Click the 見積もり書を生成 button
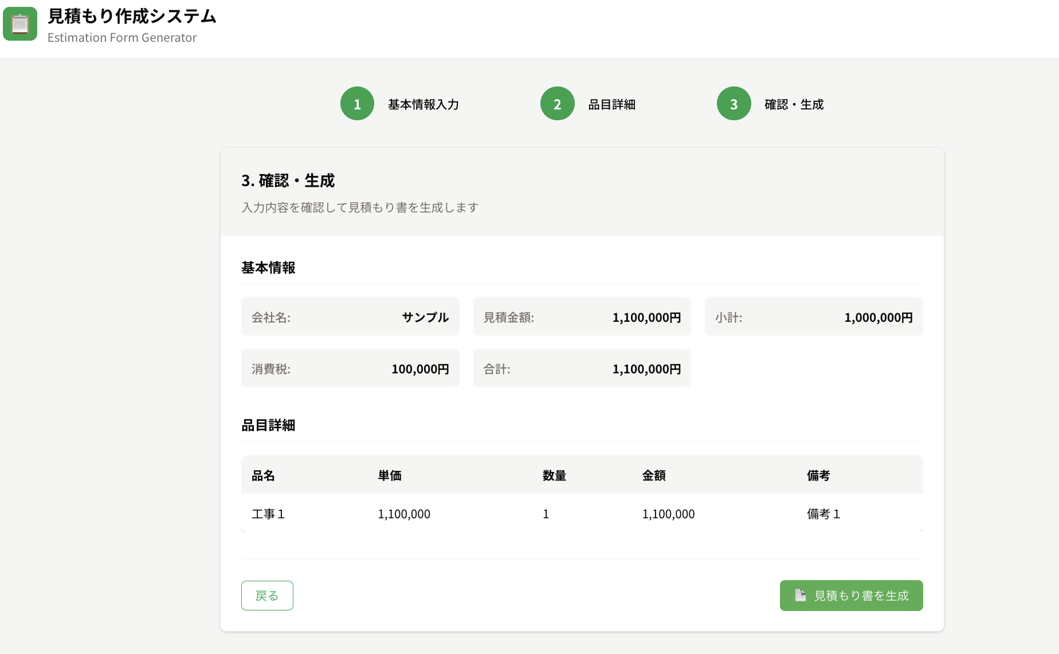The height and width of the screenshot is (654, 1059). (851, 595)
